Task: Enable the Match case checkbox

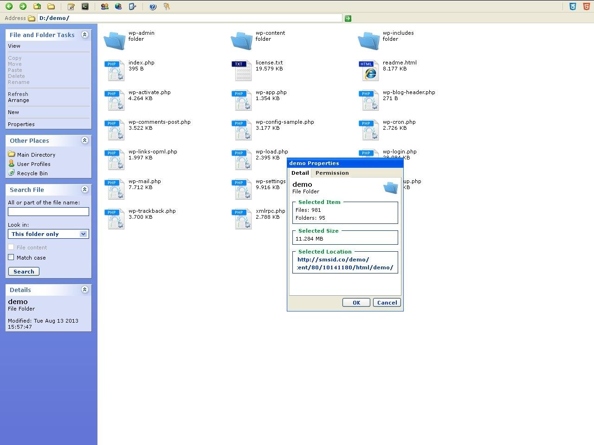Action: (11, 257)
